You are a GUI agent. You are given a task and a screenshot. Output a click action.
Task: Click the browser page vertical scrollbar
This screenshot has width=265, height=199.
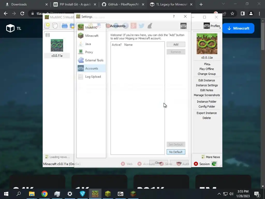pos(263,103)
